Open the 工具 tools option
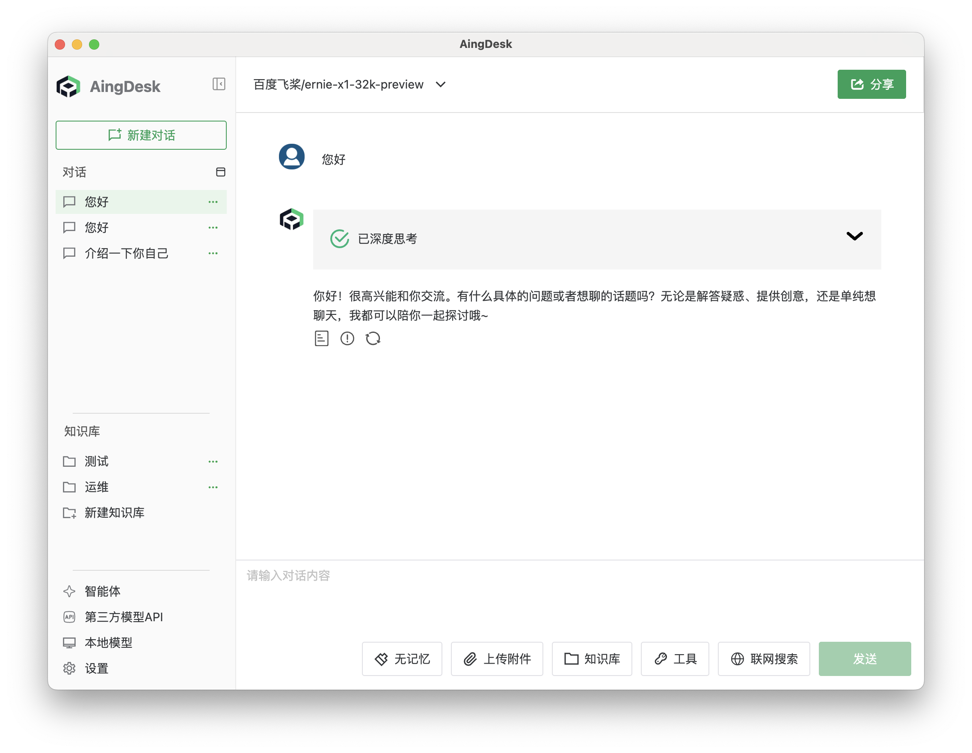972x753 pixels. click(x=675, y=659)
